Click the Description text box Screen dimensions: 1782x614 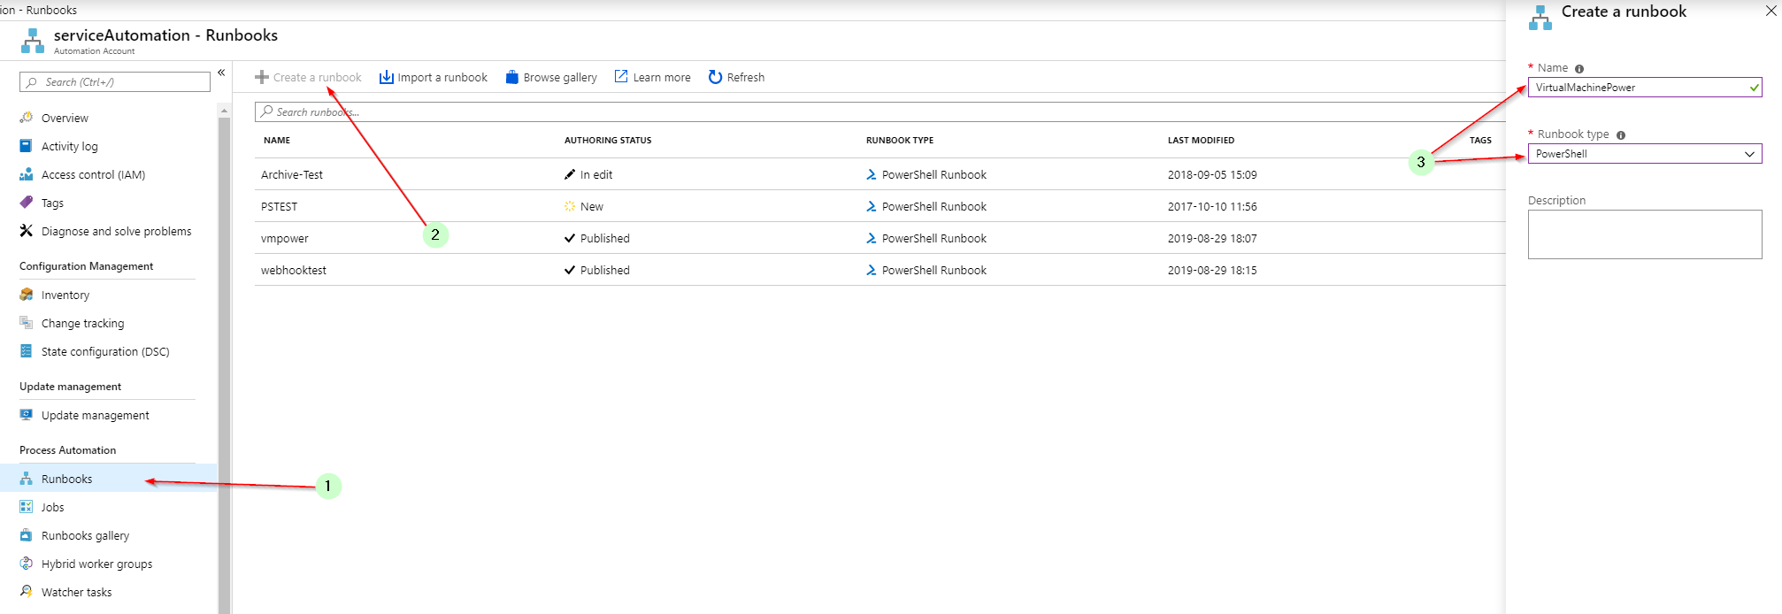click(x=1644, y=234)
